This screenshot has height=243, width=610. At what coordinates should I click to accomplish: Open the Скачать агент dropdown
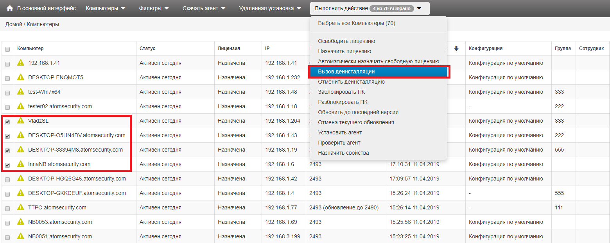204,8
